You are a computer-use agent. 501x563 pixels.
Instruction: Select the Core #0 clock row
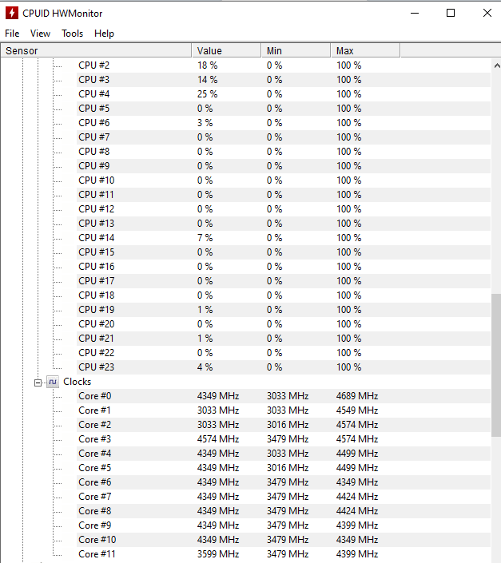point(284,396)
